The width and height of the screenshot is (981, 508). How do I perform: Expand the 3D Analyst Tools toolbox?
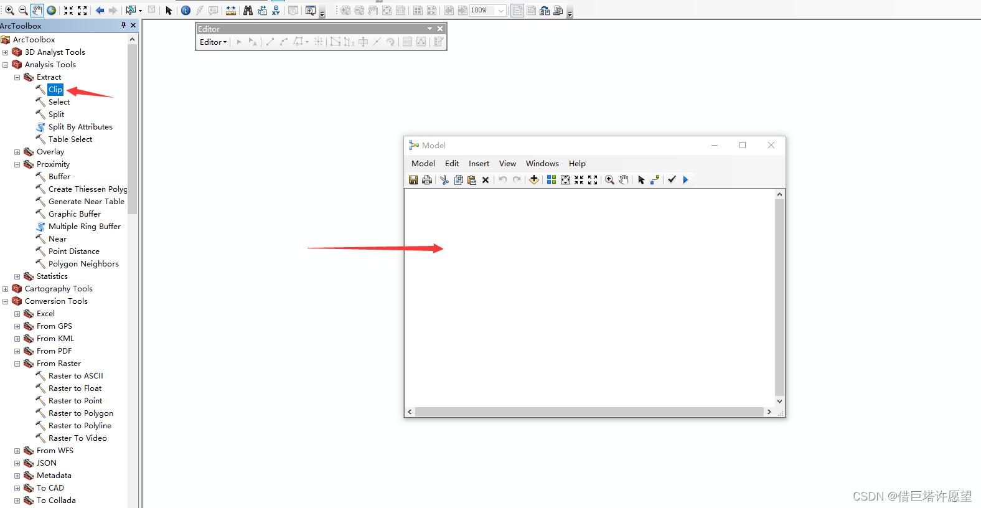[6, 52]
